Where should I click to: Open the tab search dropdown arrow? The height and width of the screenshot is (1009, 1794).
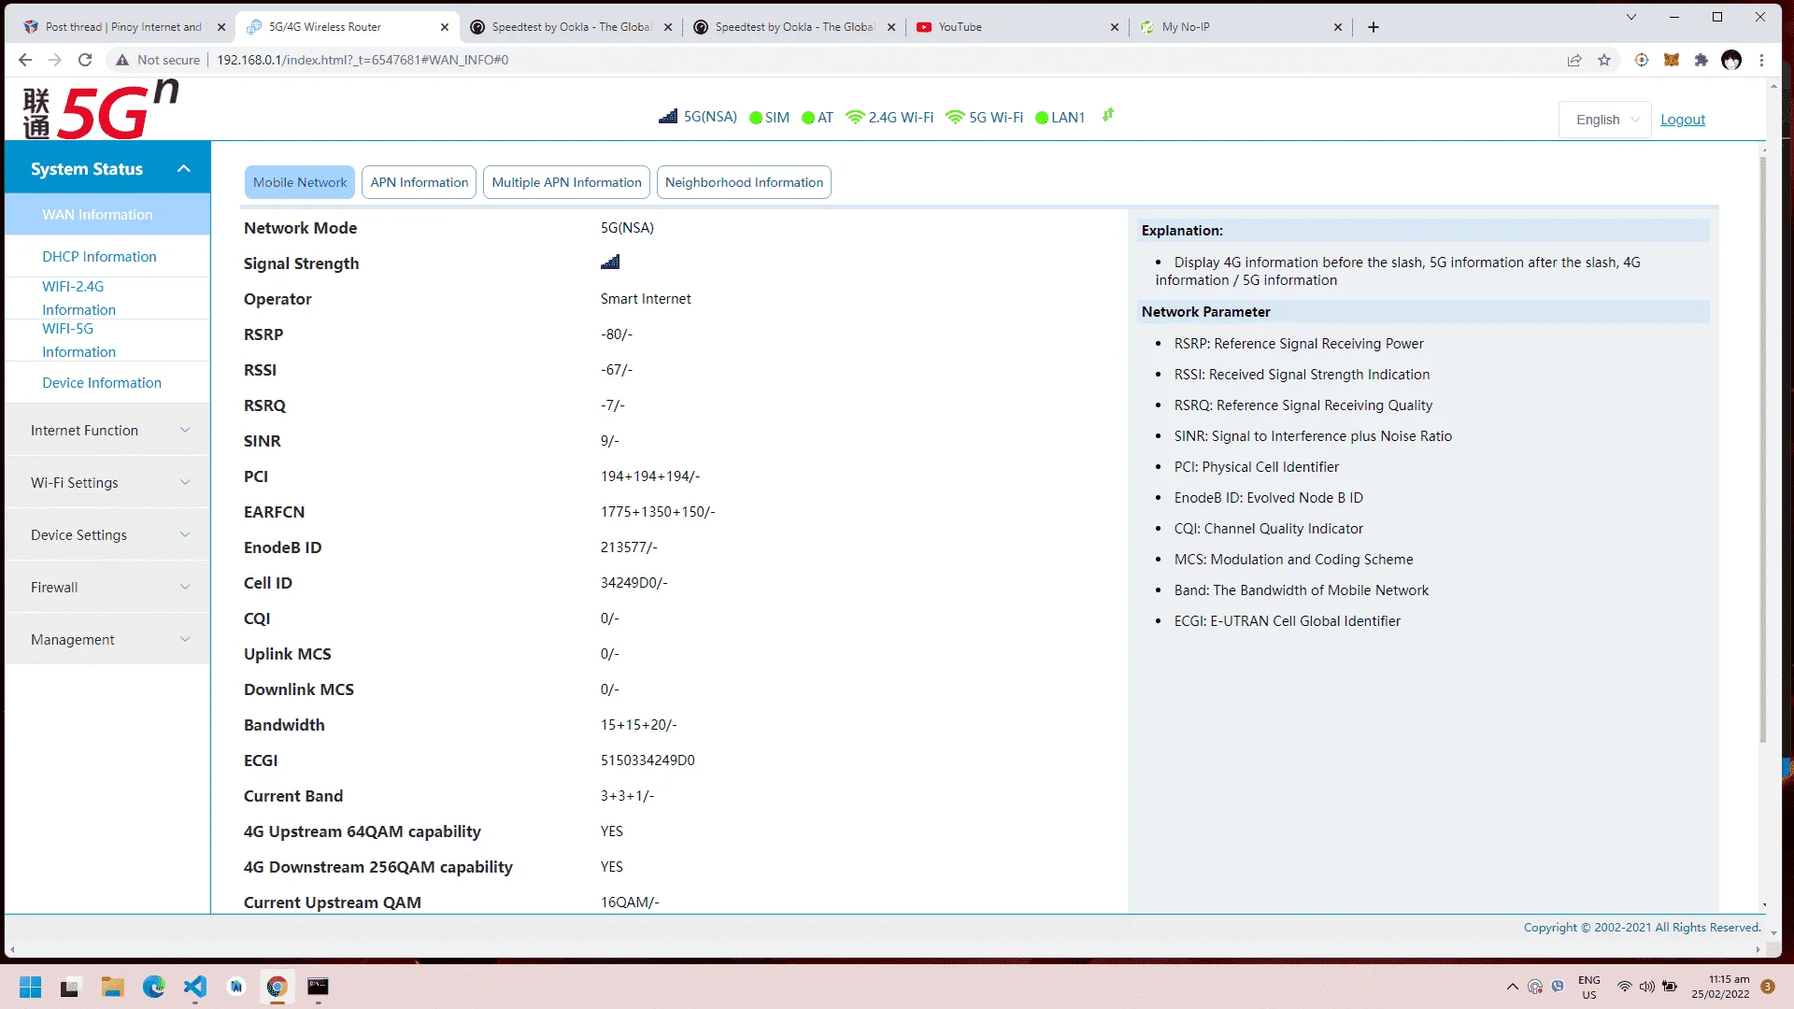(1631, 17)
